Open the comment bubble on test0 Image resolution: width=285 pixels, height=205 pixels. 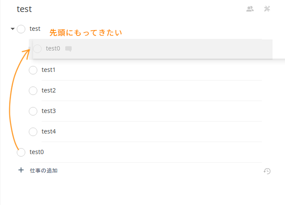[x=68, y=49]
